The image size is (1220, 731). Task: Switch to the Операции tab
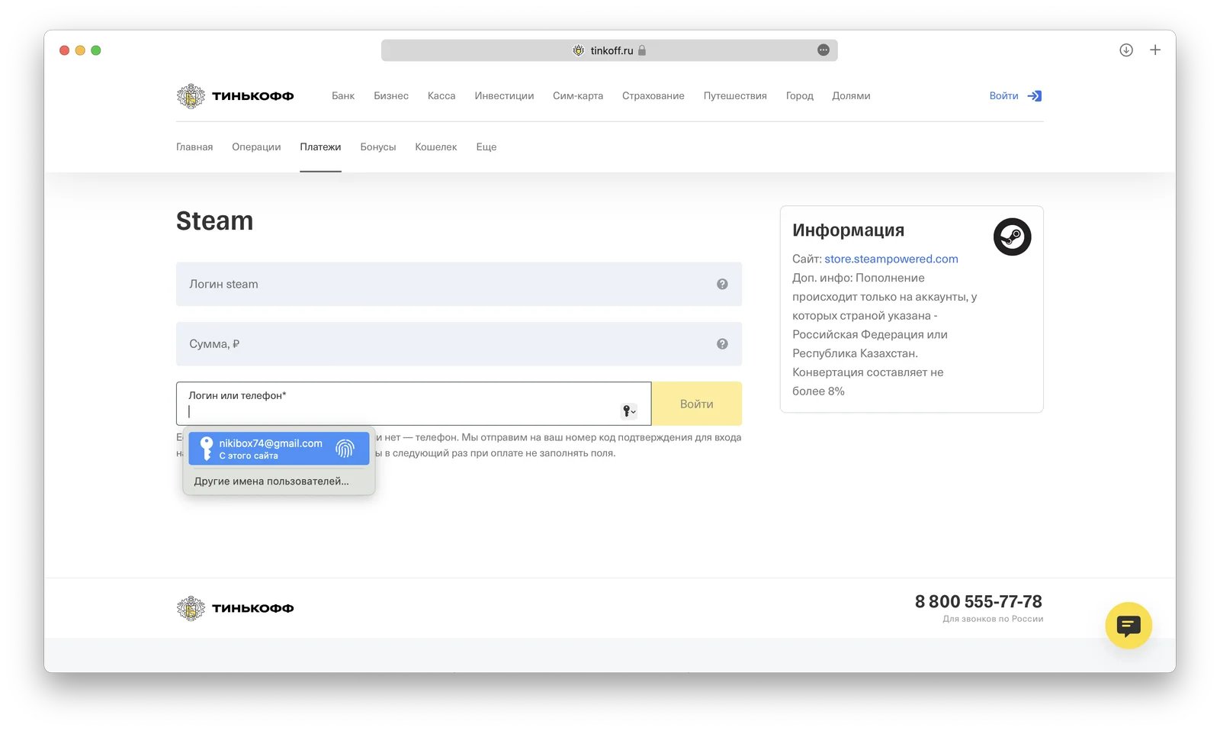click(x=256, y=147)
